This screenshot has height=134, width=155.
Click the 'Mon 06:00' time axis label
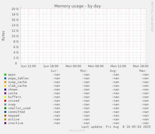(x=96, y=66)
